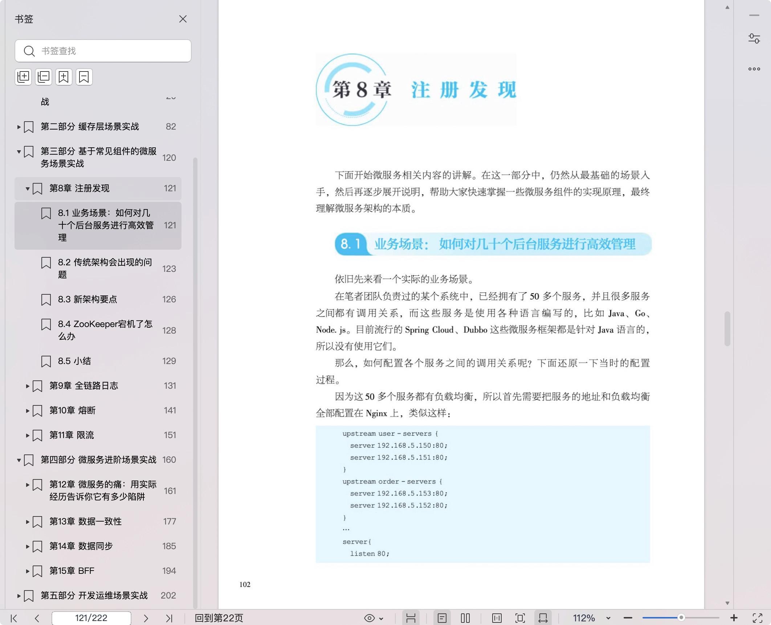Toggle eye protection mode icon
Viewport: 771px width, 625px height.
click(369, 618)
